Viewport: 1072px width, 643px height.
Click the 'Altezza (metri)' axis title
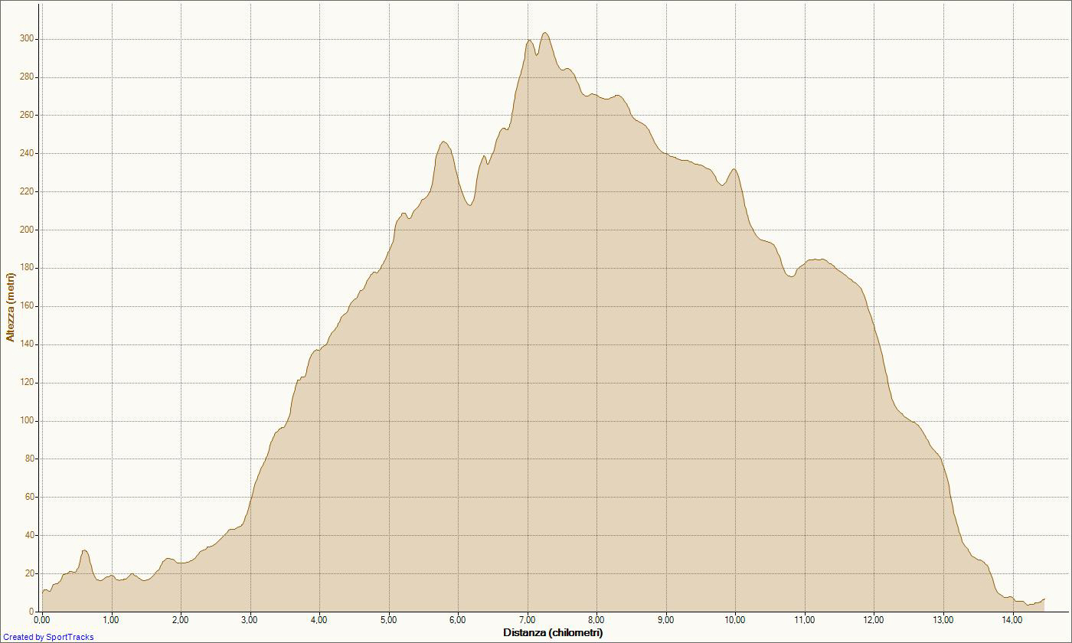[x=11, y=307]
